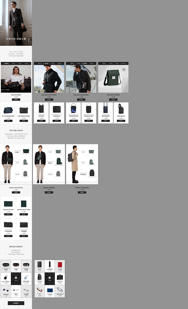Select the green passport holder tile
Screen dimensions: 188x309
pos(39,266)
